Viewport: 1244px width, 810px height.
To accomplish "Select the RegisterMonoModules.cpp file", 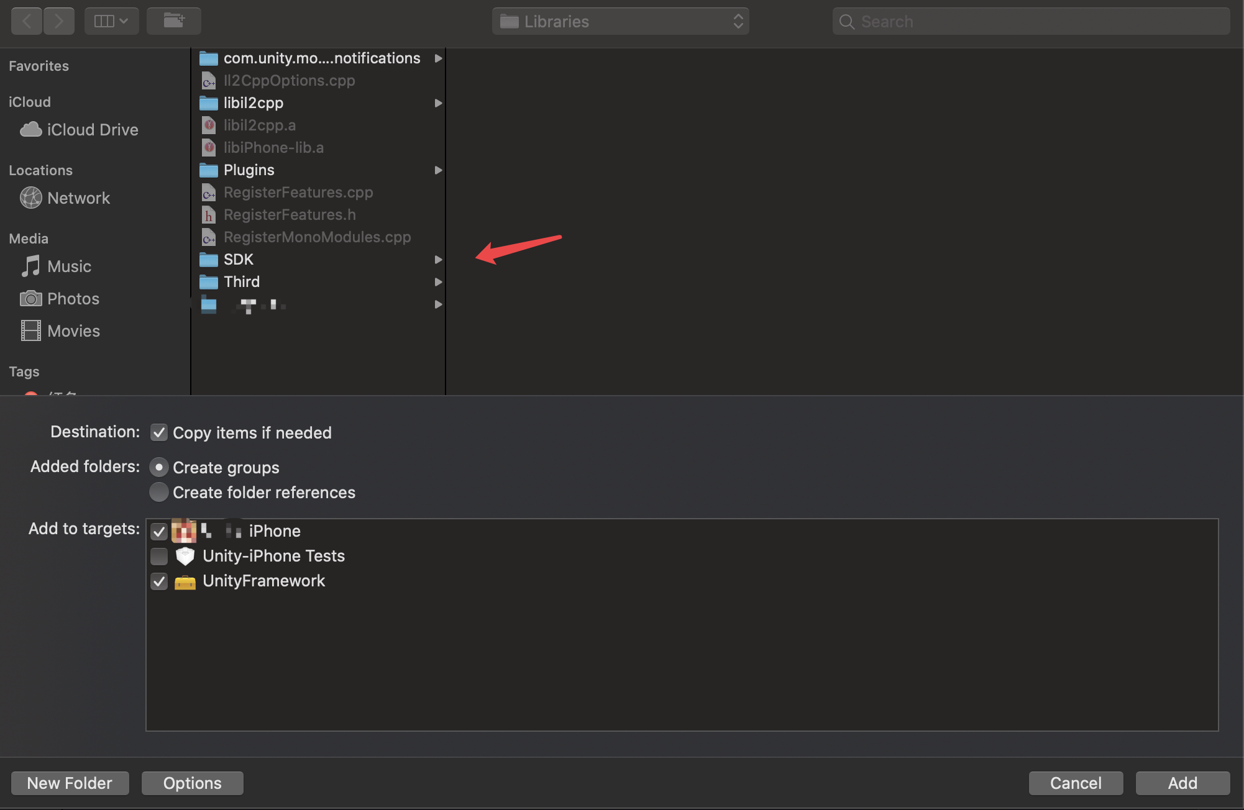I will tap(318, 237).
